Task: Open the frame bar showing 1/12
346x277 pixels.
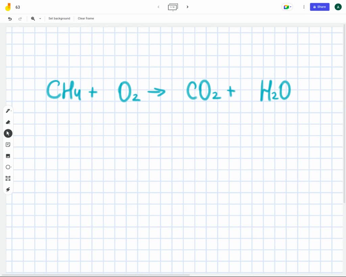Action: (x=173, y=7)
